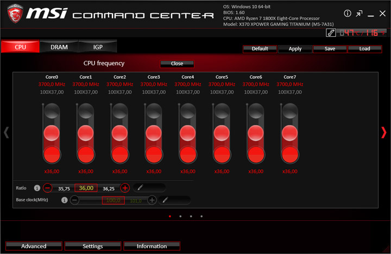Select the Core7 frequency slider knob
Viewport: 391px width, 254px height.
tap(290, 133)
